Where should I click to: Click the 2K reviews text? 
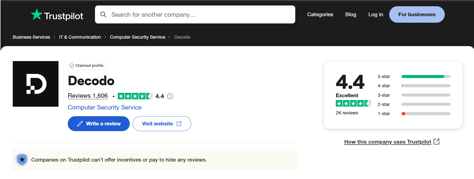point(347,113)
